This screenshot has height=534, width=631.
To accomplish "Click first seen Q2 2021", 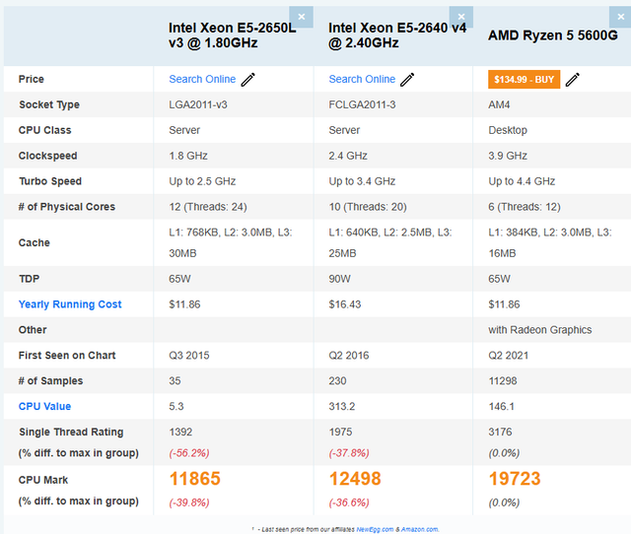I will pos(509,356).
